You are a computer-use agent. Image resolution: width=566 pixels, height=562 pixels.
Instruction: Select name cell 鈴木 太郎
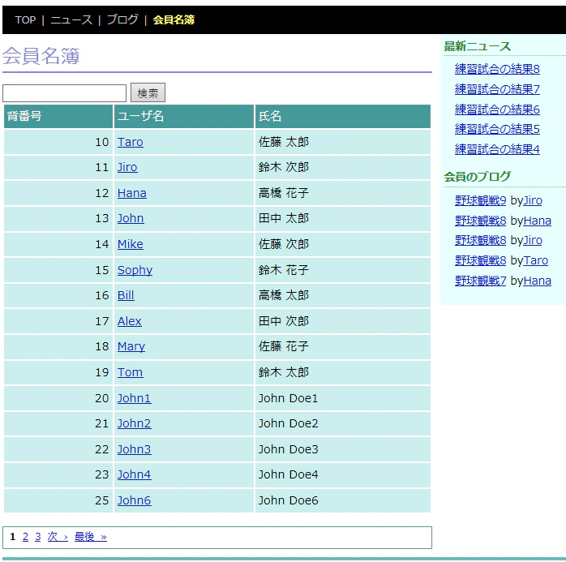point(343,372)
